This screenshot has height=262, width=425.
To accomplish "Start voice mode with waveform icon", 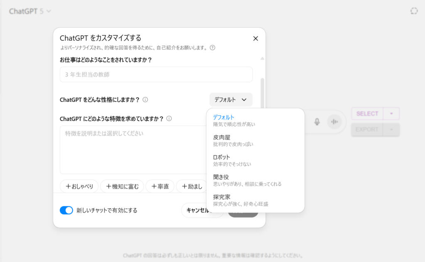I will 335,122.
